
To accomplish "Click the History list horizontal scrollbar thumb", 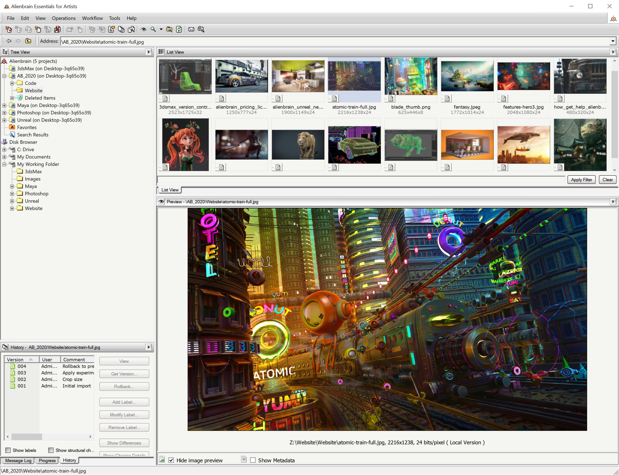I will tap(27, 437).
